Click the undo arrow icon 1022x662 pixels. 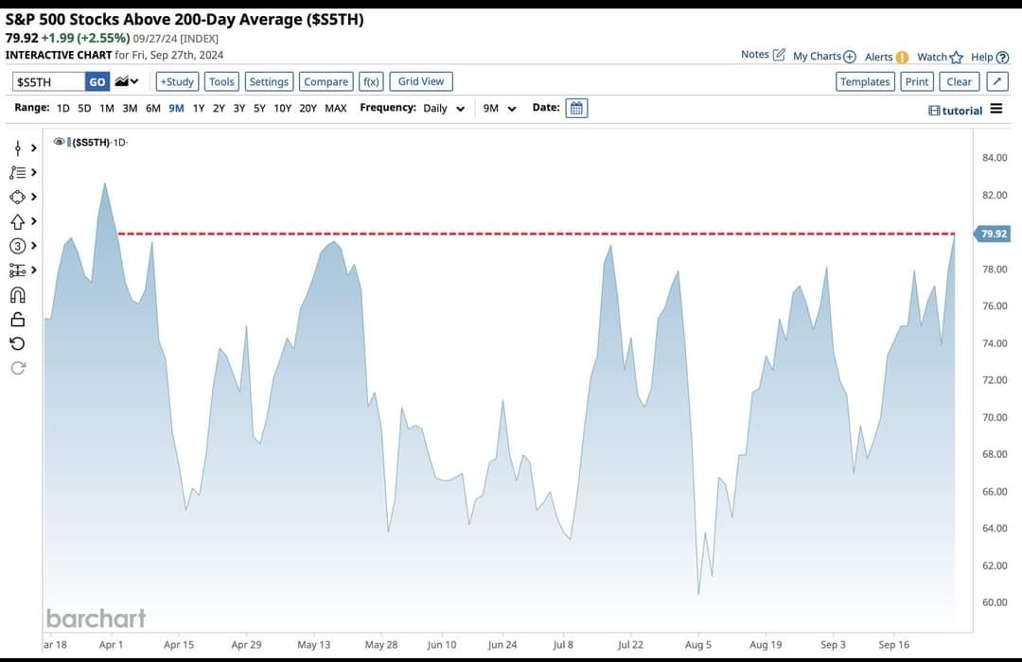17,343
